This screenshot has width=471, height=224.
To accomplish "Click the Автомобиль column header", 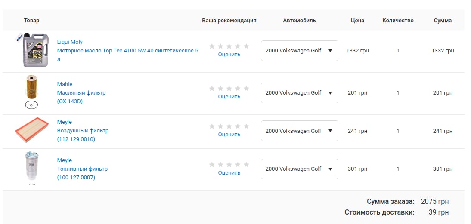I will pyautogui.click(x=300, y=20).
